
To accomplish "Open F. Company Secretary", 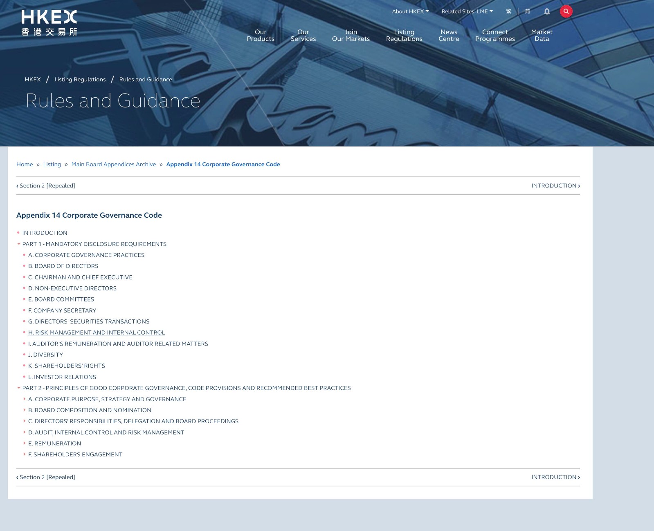I will point(62,310).
